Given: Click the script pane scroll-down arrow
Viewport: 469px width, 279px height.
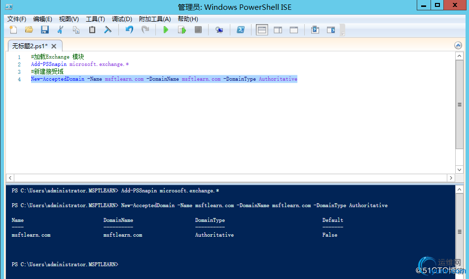Looking at the screenshot, I should click(x=460, y=169).
